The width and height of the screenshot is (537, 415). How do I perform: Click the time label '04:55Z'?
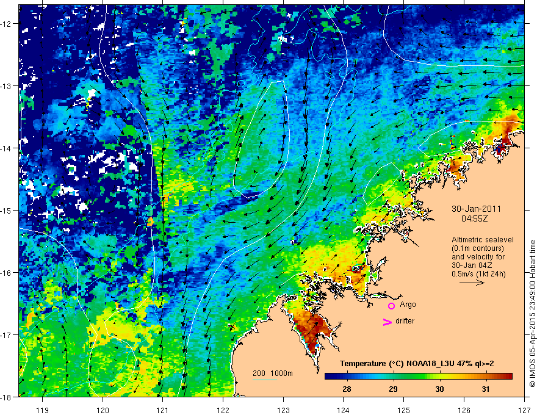pos(474,218)
